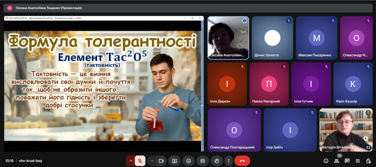The height and width of the screenshot is (167, 376).
Task: Open the emoji reactions icon
Action: pos(188,161)
